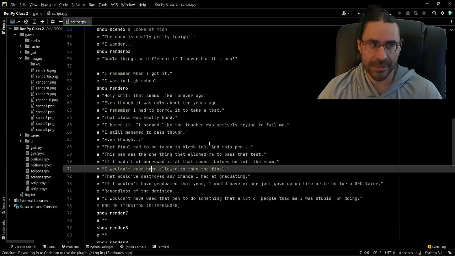Click Collapse All icon in Project panel

tap(42, 22)
